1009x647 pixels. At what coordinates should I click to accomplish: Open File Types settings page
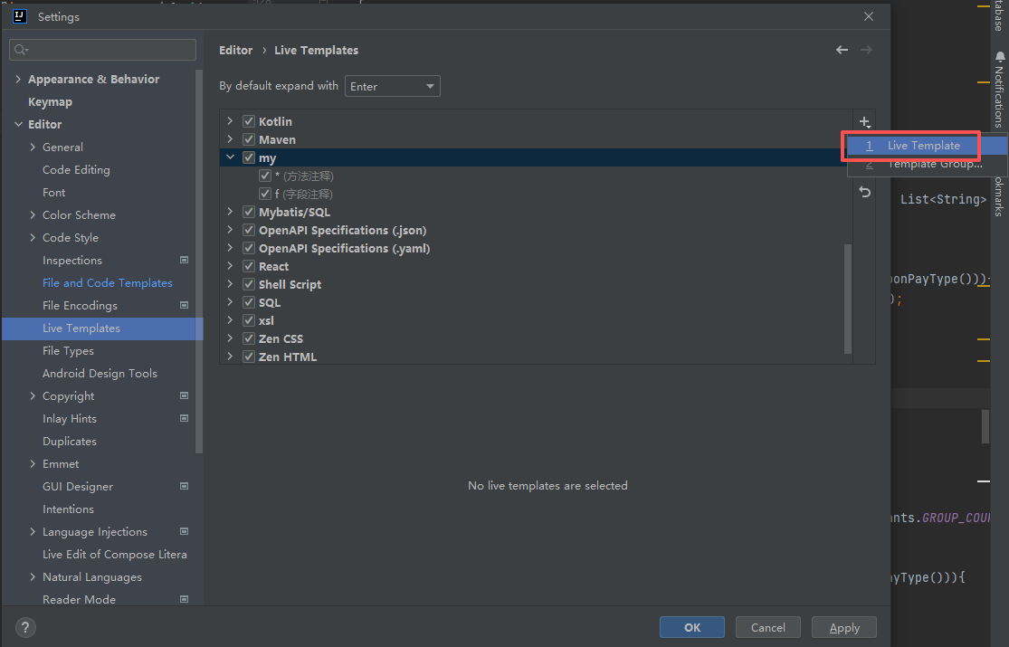[x=68, y=351]
